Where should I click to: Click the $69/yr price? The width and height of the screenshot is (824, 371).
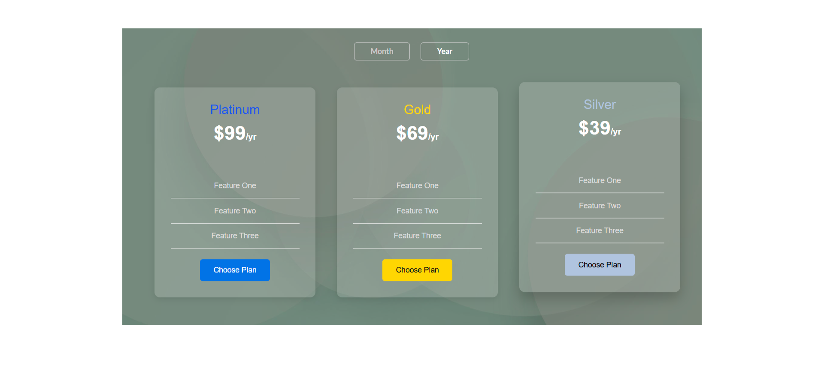click(417, 133)
